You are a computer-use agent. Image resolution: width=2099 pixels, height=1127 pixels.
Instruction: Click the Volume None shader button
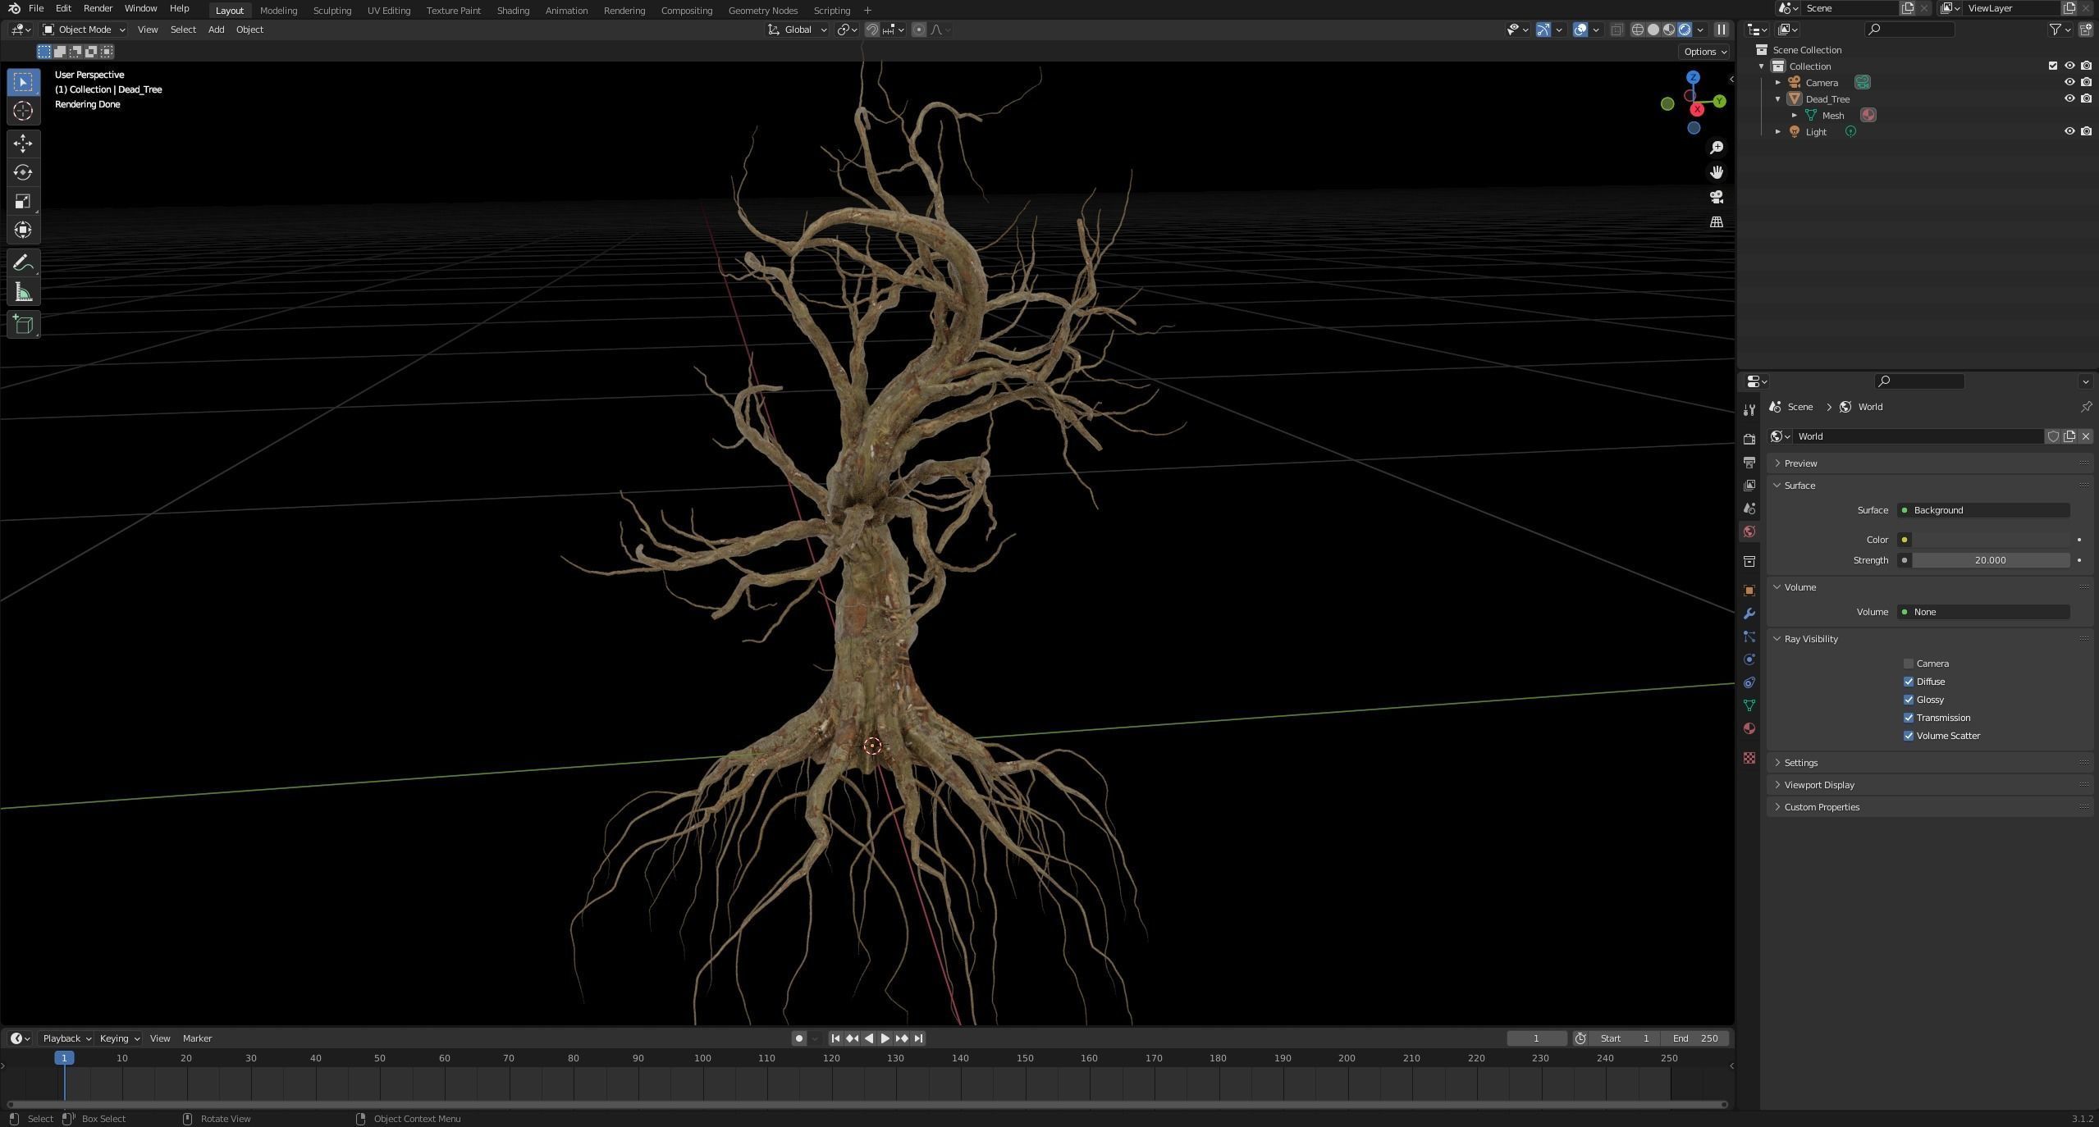(x=1983, y=612)
